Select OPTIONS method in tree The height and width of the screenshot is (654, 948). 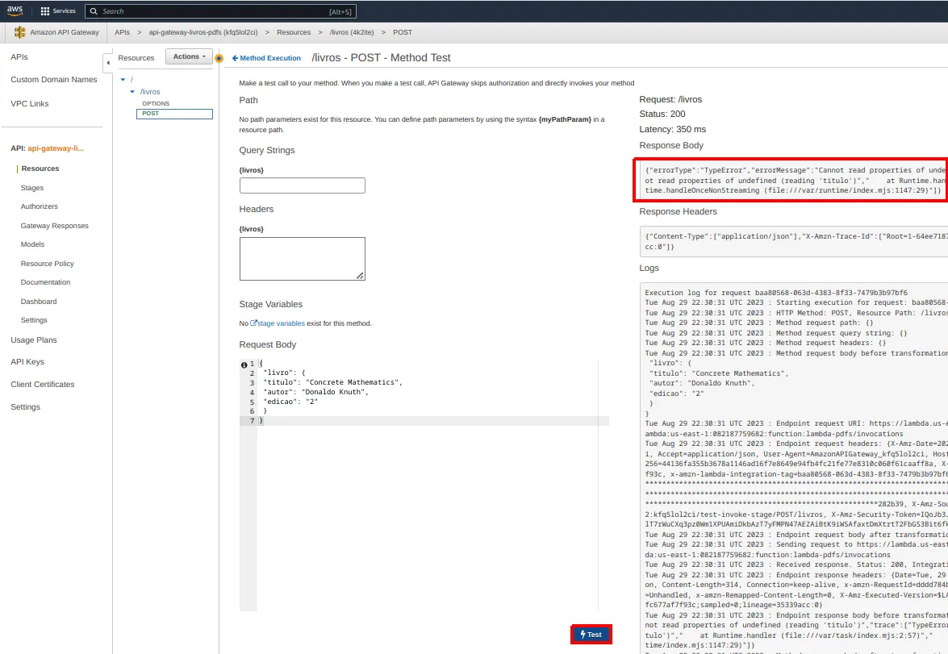pos(156,104)
